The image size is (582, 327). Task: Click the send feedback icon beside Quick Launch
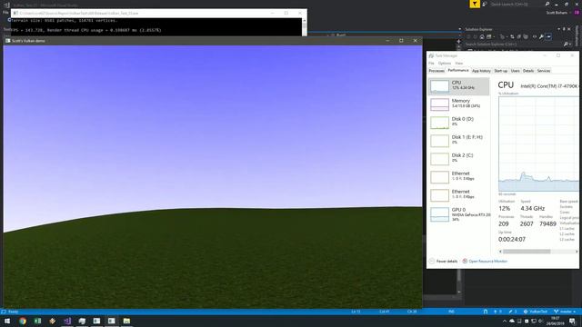(485, 4)
